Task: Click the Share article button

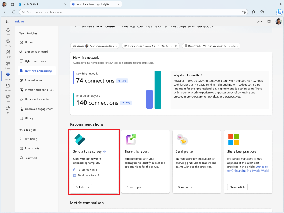Action: pos(237,187)
